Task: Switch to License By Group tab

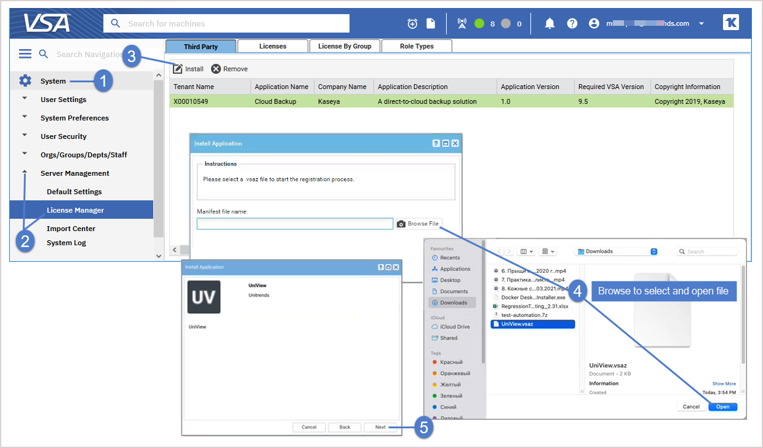Action: (345, 46)
